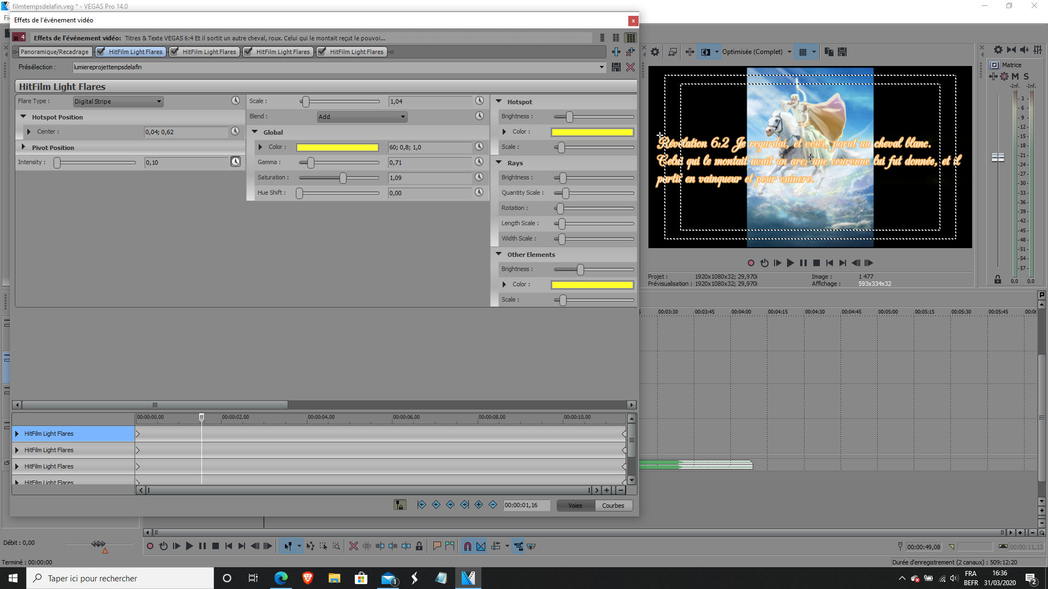The height and width of the screenshot is (589, 1048).
Task: Switch to Voies view
Action: click(575, 506)
